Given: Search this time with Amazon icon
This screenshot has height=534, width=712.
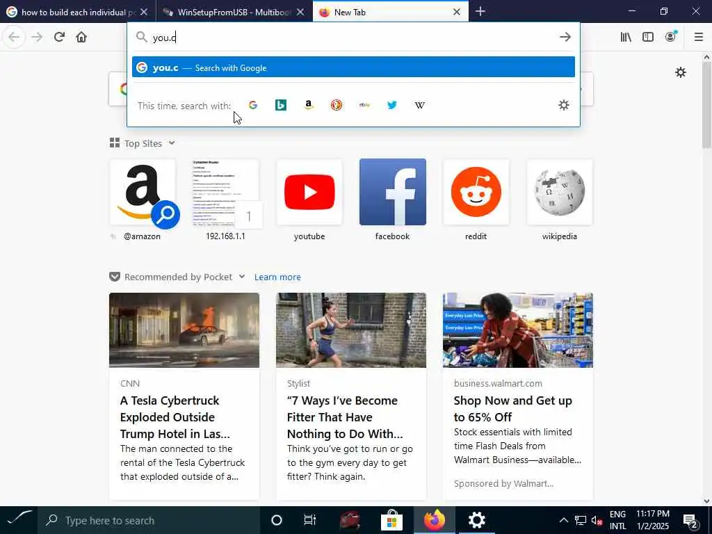Looking at the screenshot, I should click(x=308, y=105).
